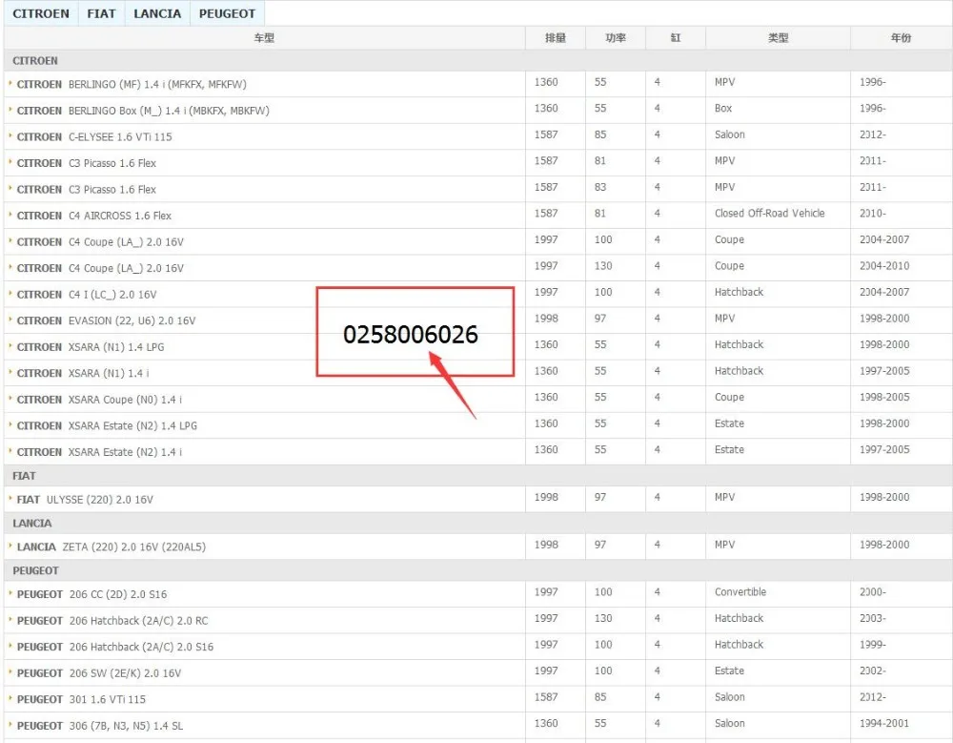This screenshot has height=743, width=953.
Task: Click the arrow bullet beside LANCIA ZETA
Action: tap(10, 546)
